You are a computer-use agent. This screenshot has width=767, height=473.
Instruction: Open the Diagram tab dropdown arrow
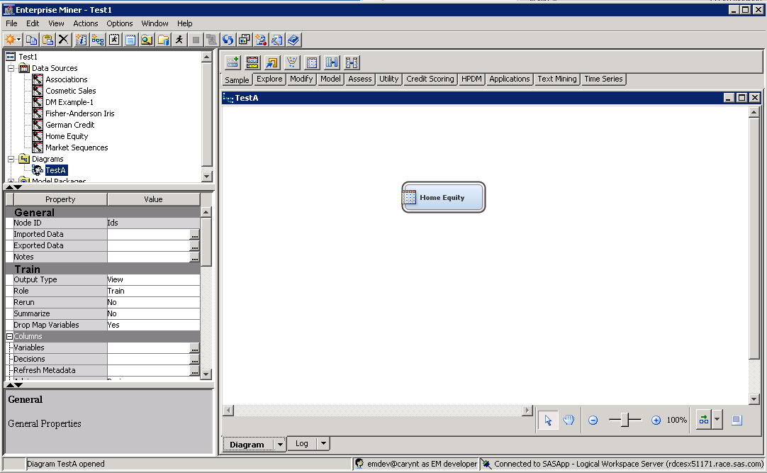[x=280, y=445]
